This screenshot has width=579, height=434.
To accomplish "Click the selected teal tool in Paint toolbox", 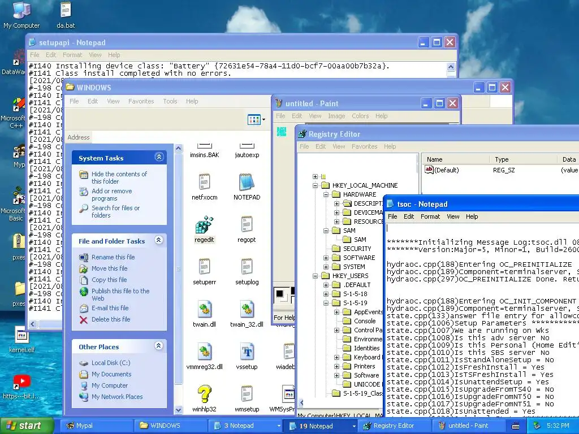I will coord(282,132).
